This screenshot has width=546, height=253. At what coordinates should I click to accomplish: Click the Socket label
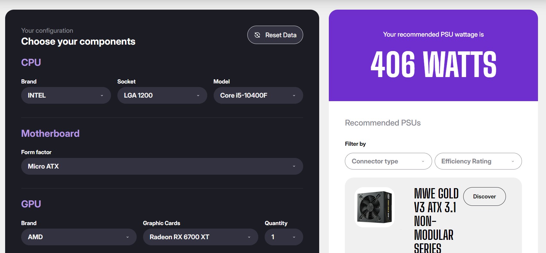(126, 82)
